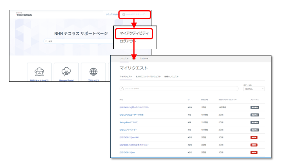The width and height of the screenshot is (295, 166).
Task: Open the Chorus アドバイザー request
Action: pos(128,130)
